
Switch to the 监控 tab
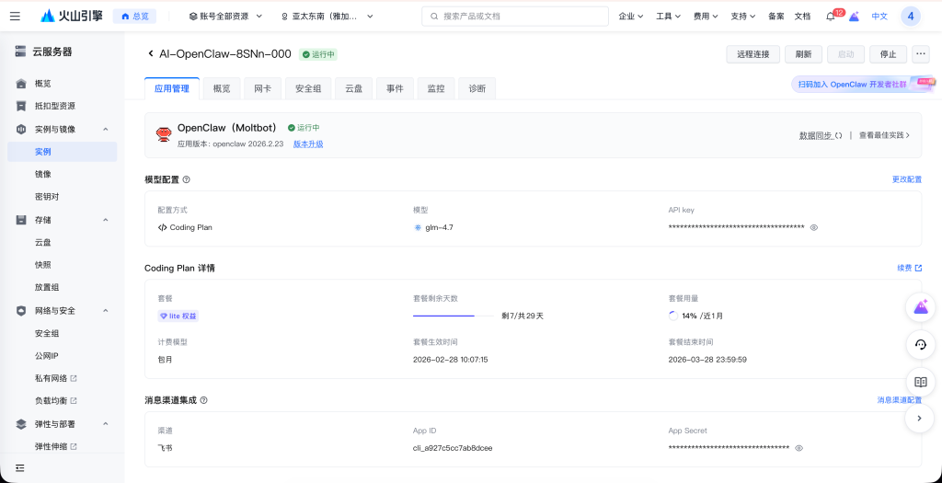tap(435, 88)
